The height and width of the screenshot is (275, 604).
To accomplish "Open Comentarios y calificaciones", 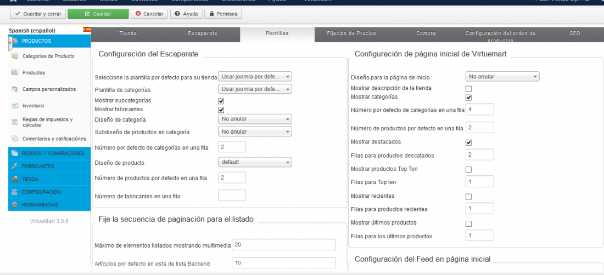I will coord(54,139).
